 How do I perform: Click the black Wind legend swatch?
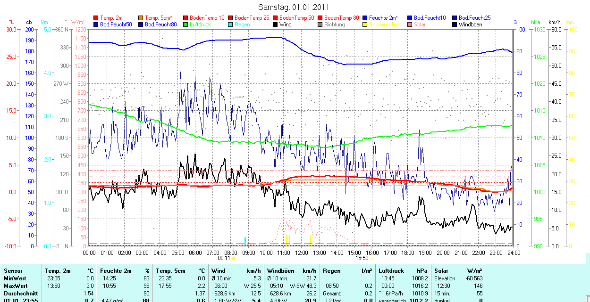(275, 24)
